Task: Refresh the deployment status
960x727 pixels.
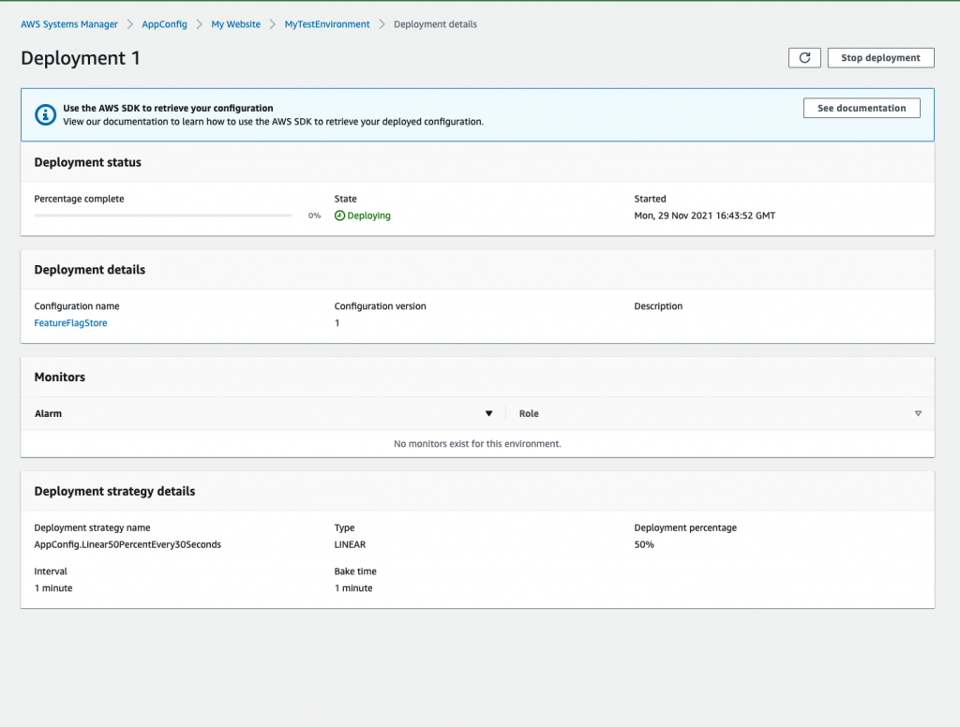Action: click(804, 57)
